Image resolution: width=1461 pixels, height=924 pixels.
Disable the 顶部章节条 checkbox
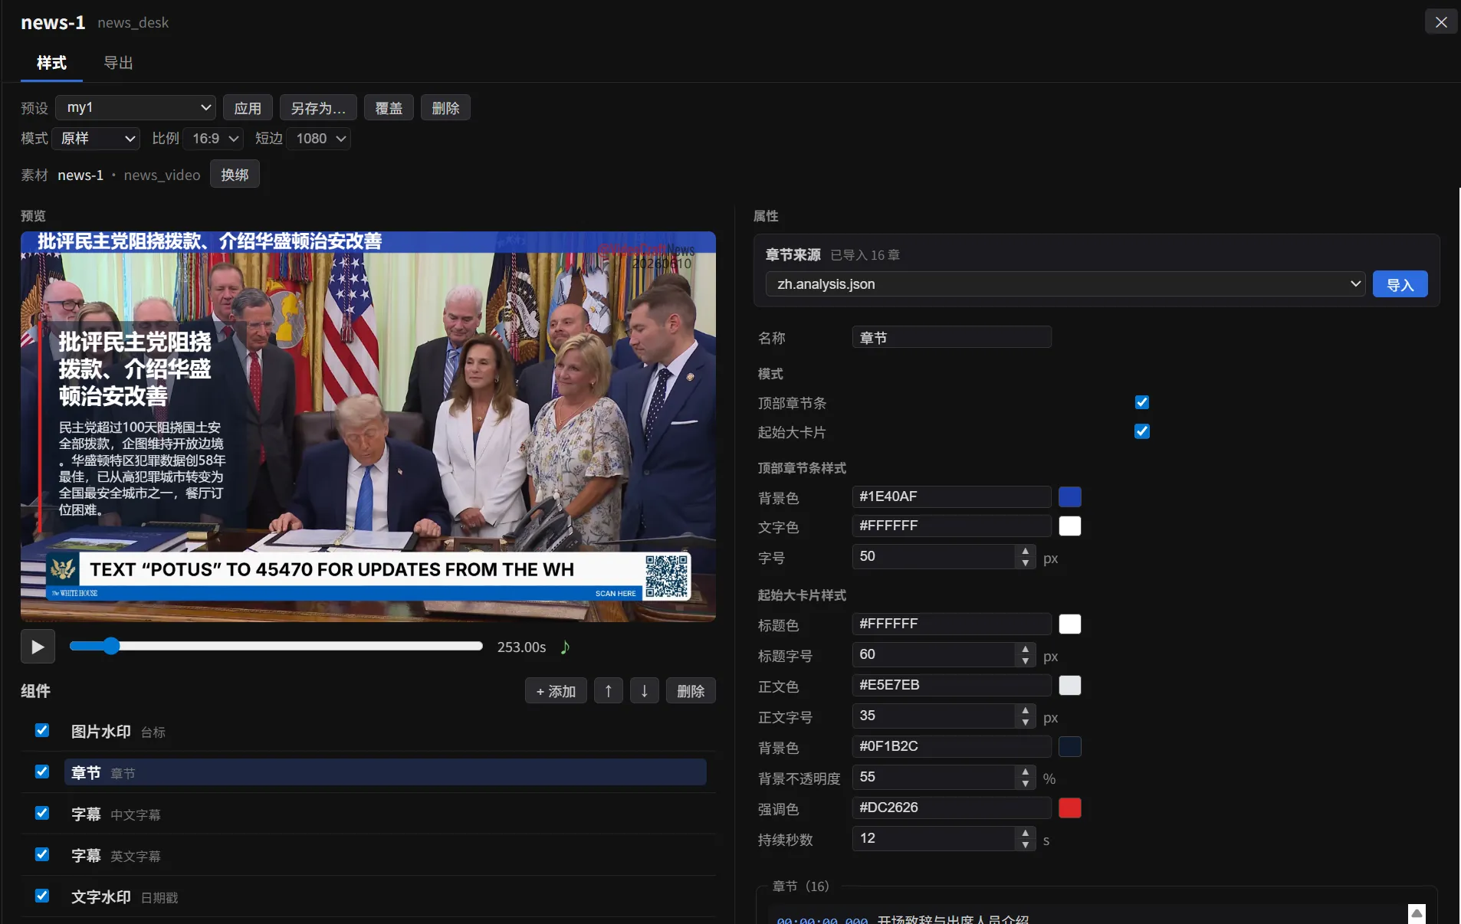tap(1142, 402)
